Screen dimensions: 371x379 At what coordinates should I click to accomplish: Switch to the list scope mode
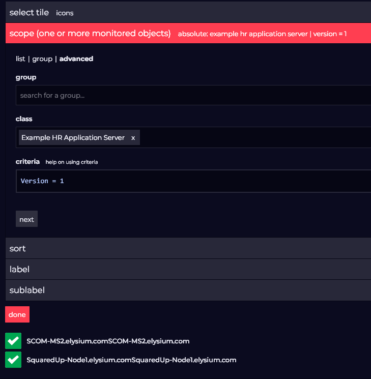click(x=20, y=59)
